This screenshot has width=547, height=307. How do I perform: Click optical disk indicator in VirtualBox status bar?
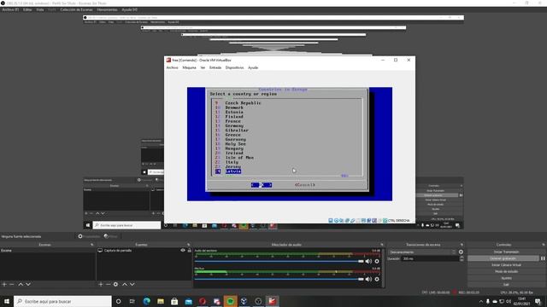(336, 221)
